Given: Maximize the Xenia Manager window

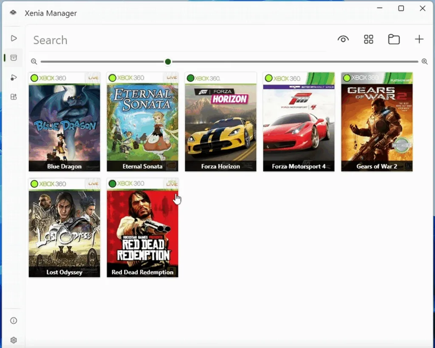Looking at the screenshot, I should [x=401, y=8].
